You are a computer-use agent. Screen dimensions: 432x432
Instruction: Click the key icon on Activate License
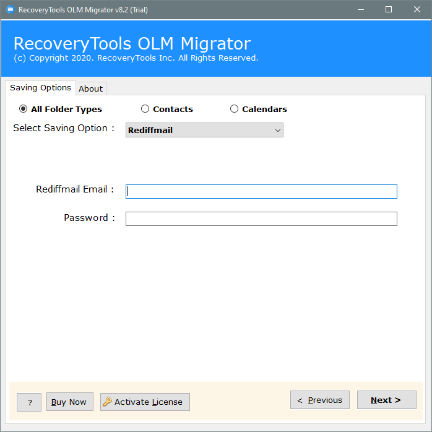[107, 402]
